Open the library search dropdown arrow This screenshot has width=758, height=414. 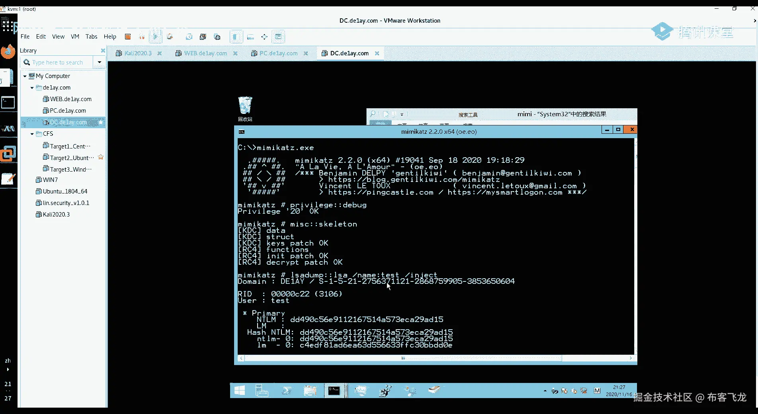(x=100, y=62)
